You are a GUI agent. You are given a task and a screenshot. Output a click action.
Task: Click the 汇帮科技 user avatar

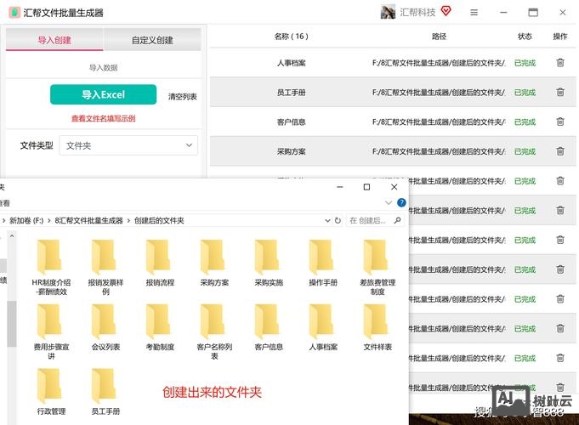tap(388, 12)
